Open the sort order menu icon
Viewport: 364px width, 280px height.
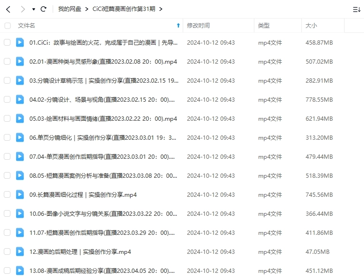tap(356, 9)
